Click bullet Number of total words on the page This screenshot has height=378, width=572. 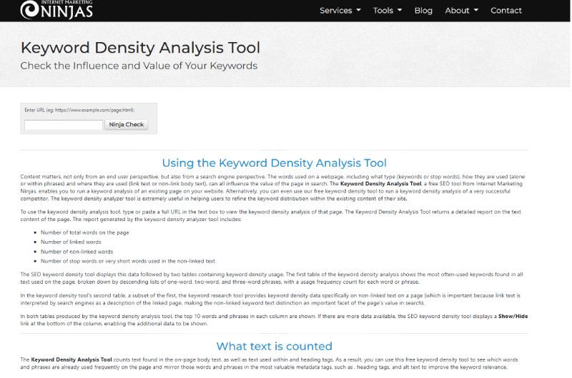[x=84, y=233]
